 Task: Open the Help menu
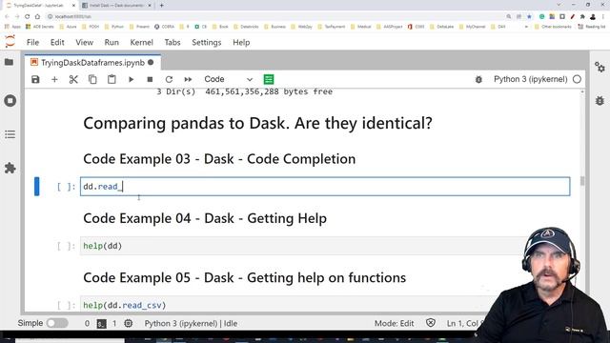pyautogui.click(x=241, y=42)
